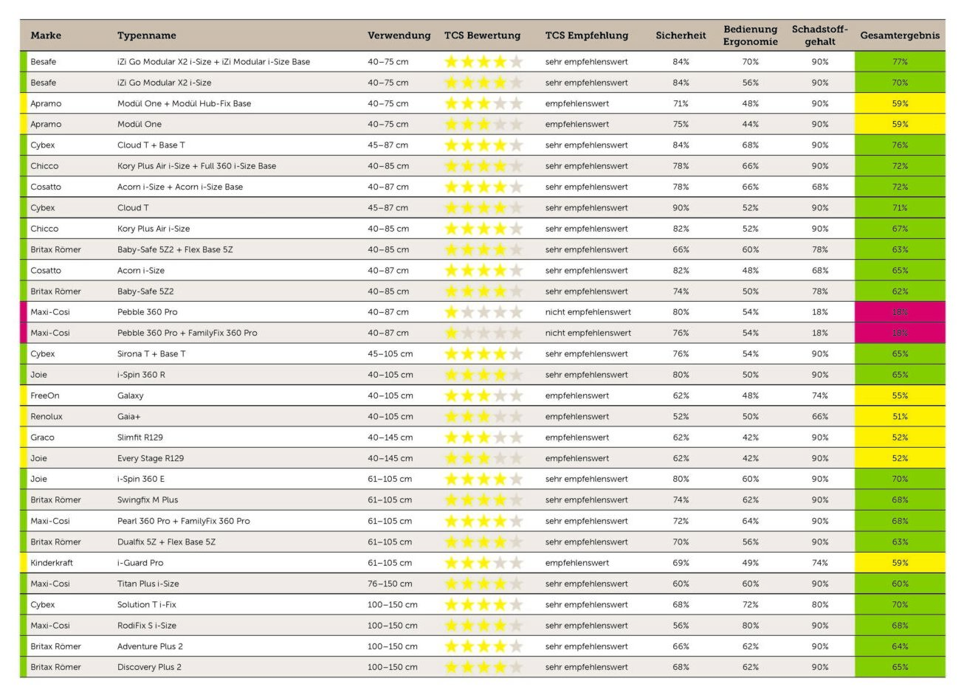Click the 'Kory Plus Air i-Size + Full 360 i-Size Base' cell
The image size is (964, 695).
pos(196,166)
